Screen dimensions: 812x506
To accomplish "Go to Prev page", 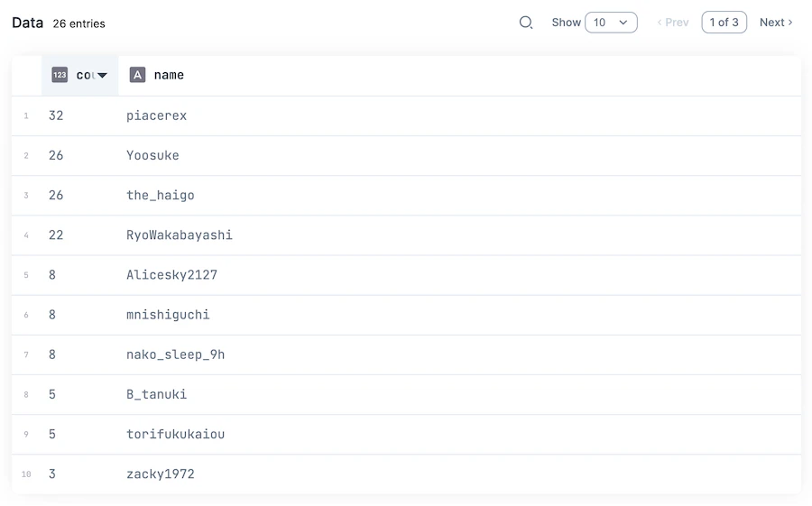I will [x=673, y=23].
